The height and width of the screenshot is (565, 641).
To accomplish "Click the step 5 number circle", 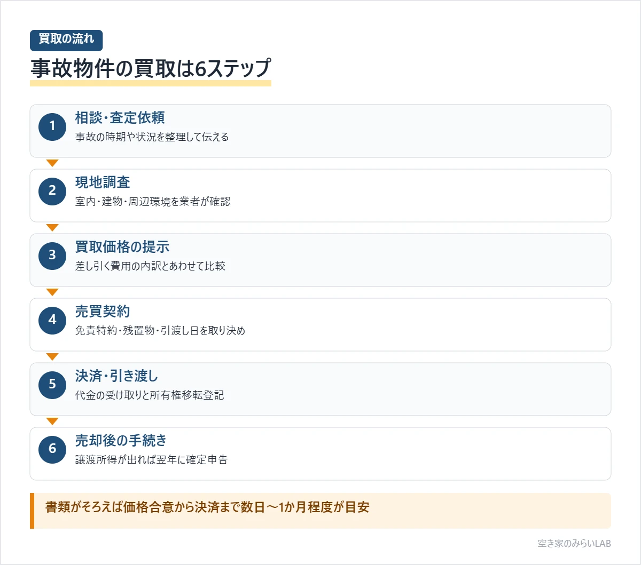I will pyautogui.click(x=52, y=385).
